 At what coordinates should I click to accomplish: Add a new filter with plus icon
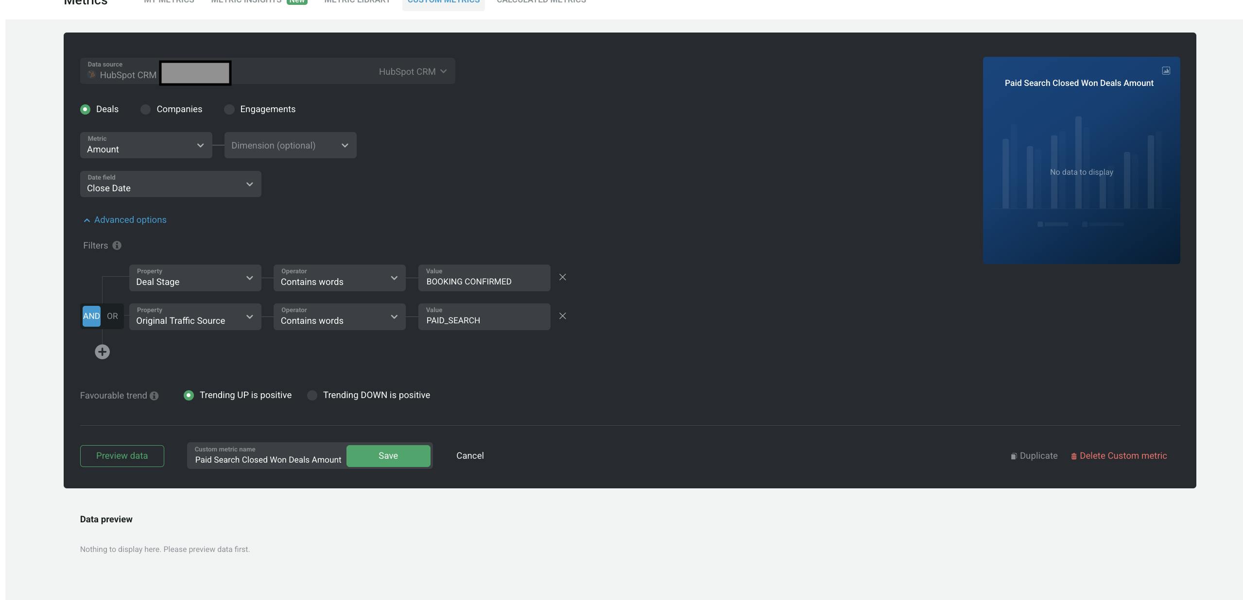click(x=102, y=352)
